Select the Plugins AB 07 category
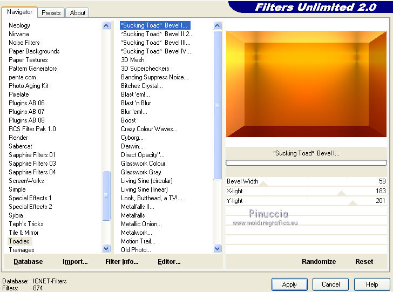Screen dimensions: 393x292 coord(26,112)
